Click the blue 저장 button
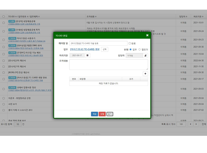207x153 pixels. tap(95, 114)
